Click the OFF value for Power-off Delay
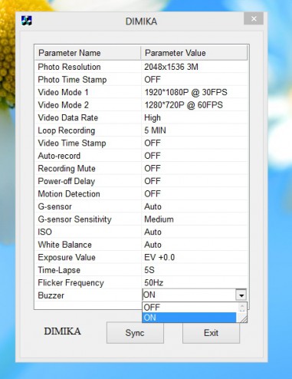Screen dimensions: 292x379 (x=153, y=181)
